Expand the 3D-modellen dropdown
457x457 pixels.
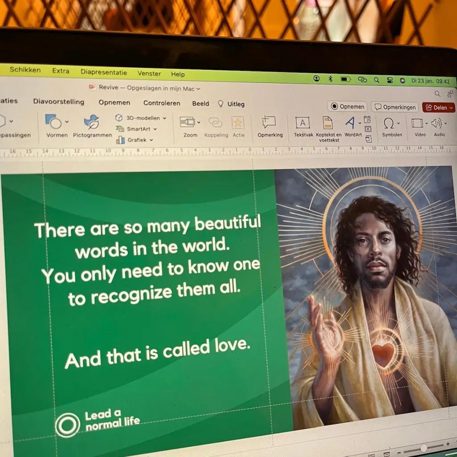click(x=164, y=118)
